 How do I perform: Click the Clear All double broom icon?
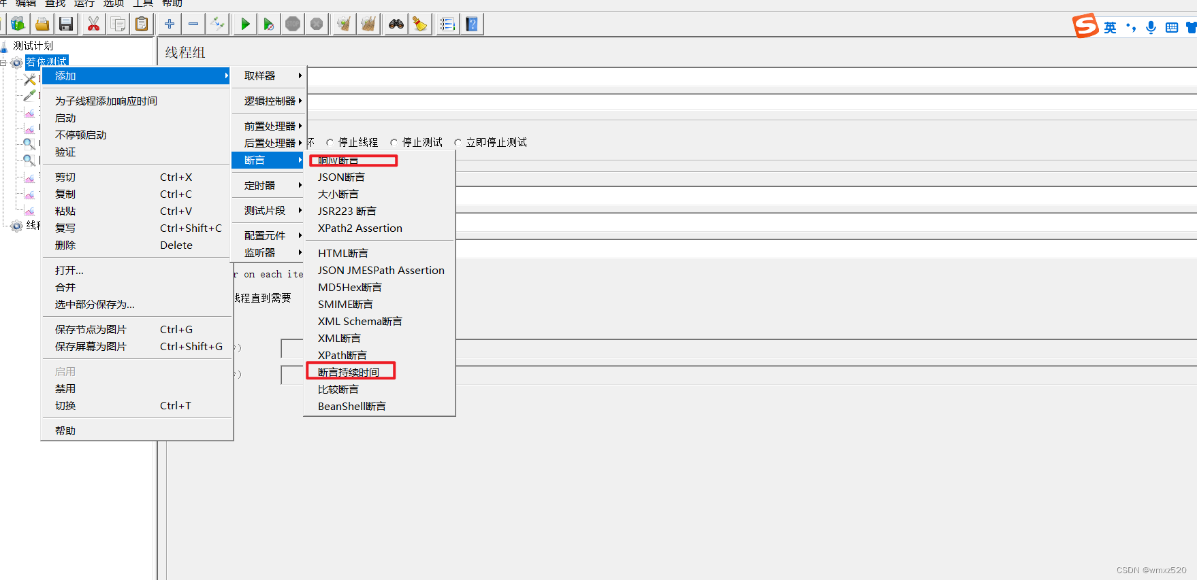[368, 24]
